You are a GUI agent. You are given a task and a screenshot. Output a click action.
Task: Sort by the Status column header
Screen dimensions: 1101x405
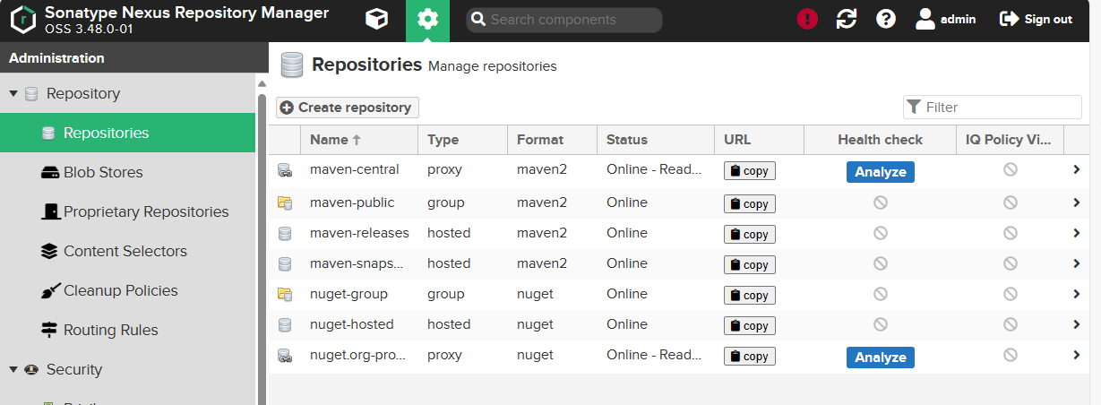click(656, 140)
